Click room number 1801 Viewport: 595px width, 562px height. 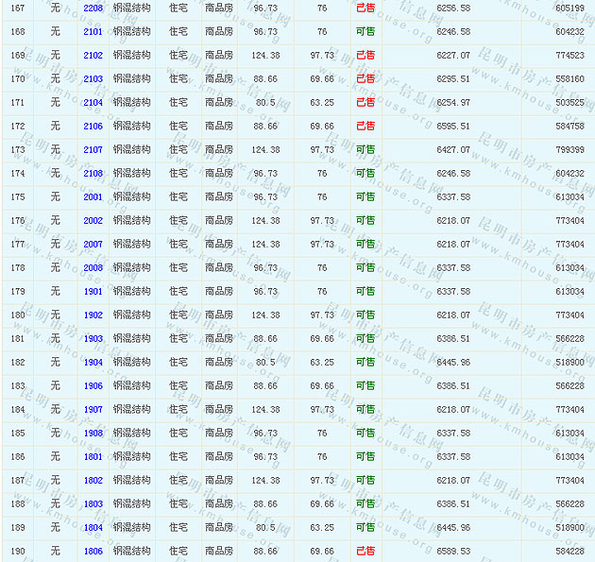93,456
